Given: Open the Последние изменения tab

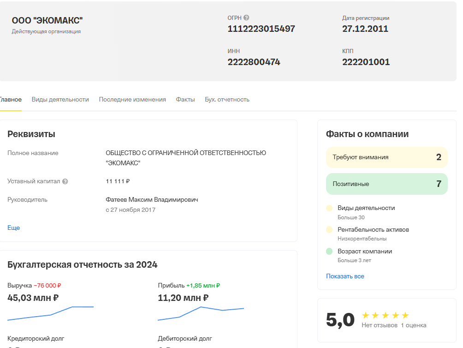Looking at the screenshot, I should pos(132,99).
